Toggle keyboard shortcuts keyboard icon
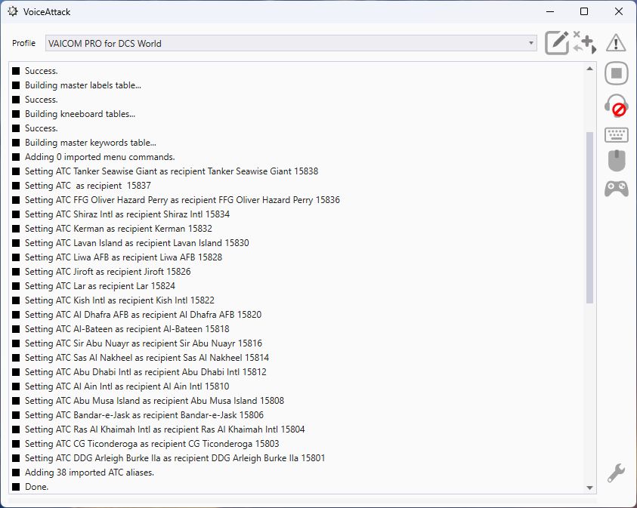Viewport: 637px width, 508px height. click(617, 134)
